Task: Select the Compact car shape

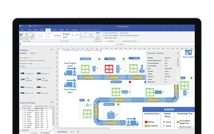Action: 27,73
